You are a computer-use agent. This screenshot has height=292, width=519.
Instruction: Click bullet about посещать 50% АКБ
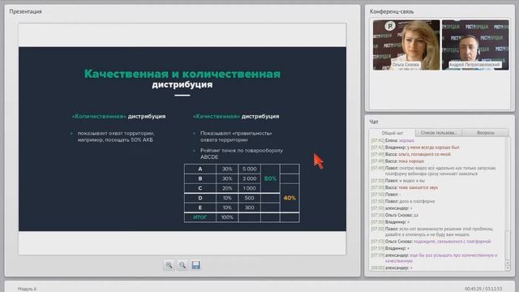(x=116, y=136)
